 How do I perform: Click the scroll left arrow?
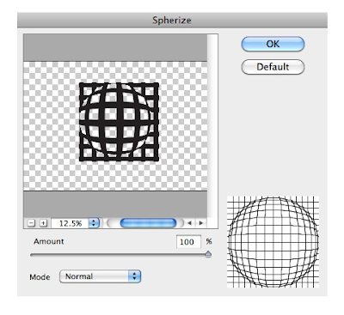point(189,223)
